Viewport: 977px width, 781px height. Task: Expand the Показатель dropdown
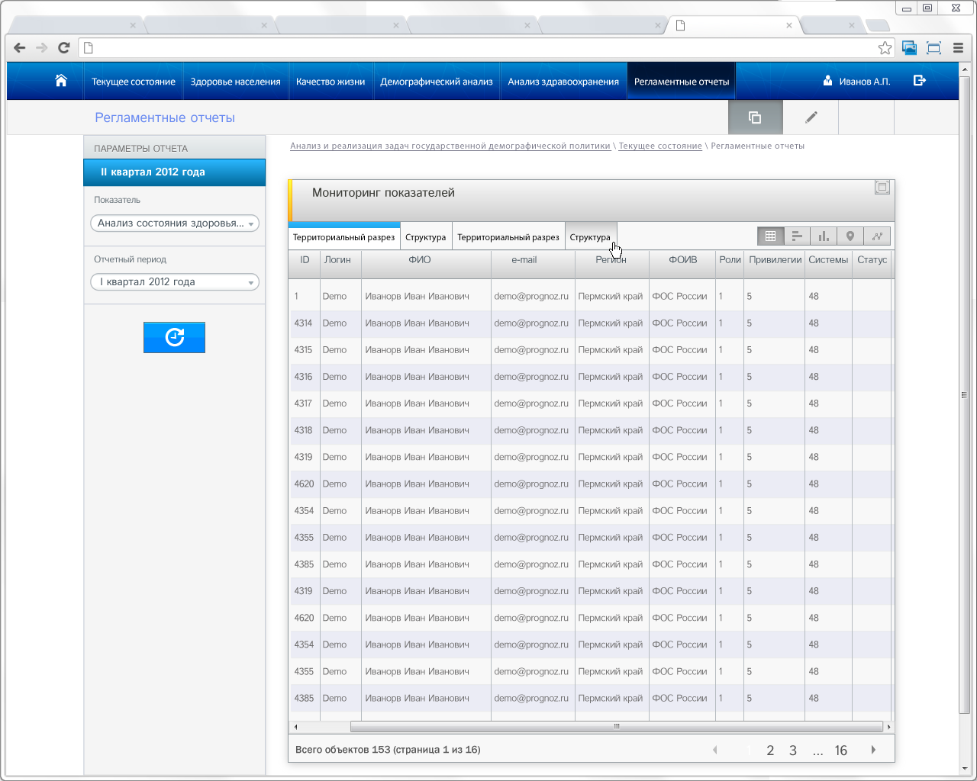(175, 223)
